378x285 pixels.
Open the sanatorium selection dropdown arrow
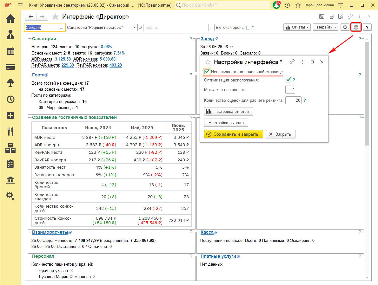click(134, 28)
